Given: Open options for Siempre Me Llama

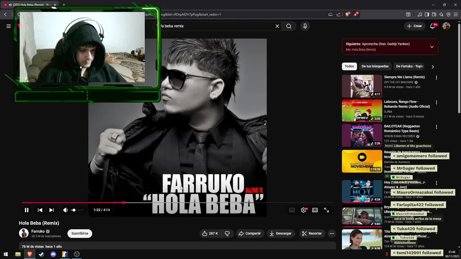Looking at the screenshot, I should click(437, 78).
